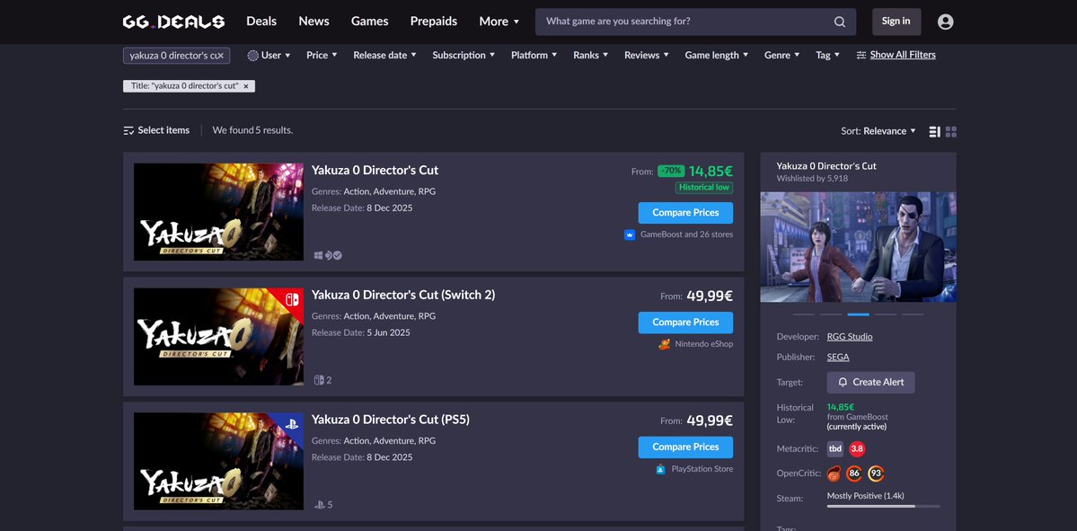This screenshot has height=531, width=1077.
Task: Click the search magnifier icon
Action: point(839,22)
